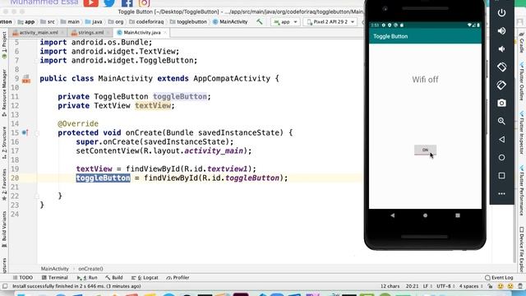The width and height of the screenshot is (526, 296).
Task: Open the UTF-8 encoding selector
Action: click(x=445, y=286)
